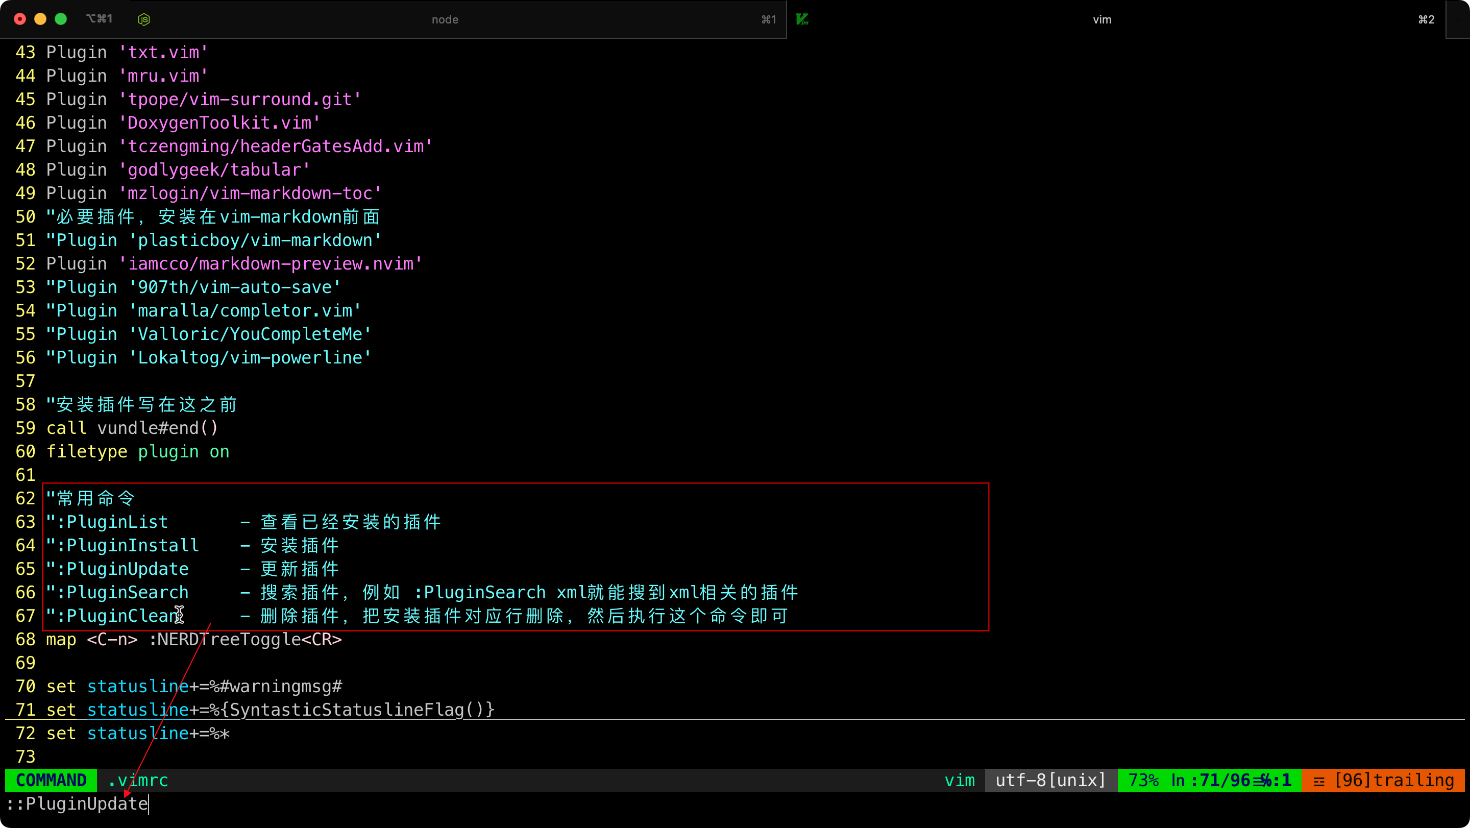Click the Node.js icon in first tab
The width and height of the screenshot is (1470, 828).
144,19
